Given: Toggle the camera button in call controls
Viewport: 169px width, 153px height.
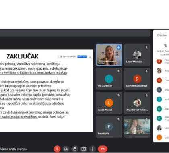Looking at the screenshot, I should pyautogui.click(x=66, y=149).
